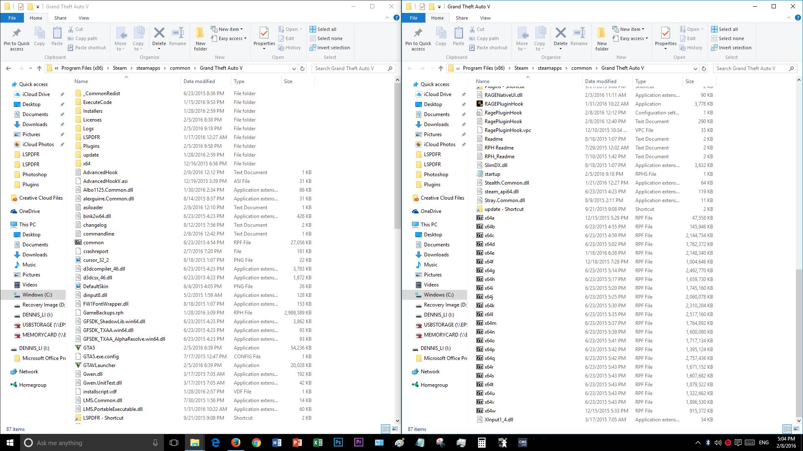Click refresh button beside left address bar
This screenshot has width=803, height=451.
click(302, 68)
